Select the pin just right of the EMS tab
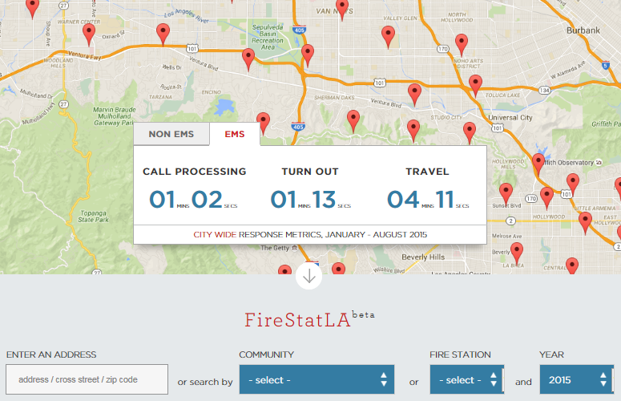 263,122
